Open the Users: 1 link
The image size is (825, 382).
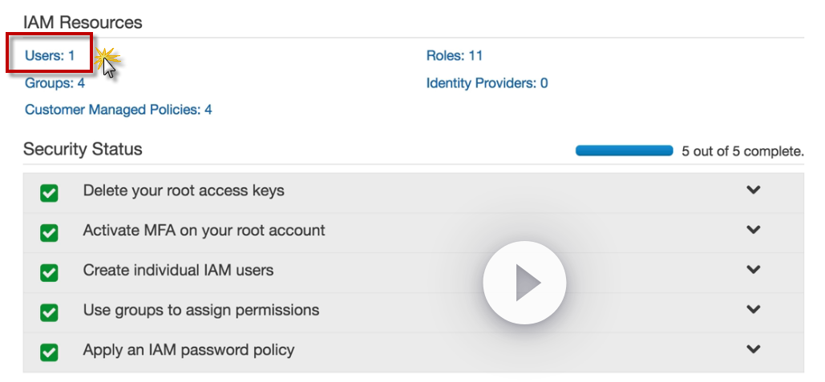click(x=50, y=56)
